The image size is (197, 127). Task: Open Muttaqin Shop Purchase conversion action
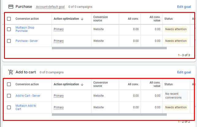pos(25,29)
